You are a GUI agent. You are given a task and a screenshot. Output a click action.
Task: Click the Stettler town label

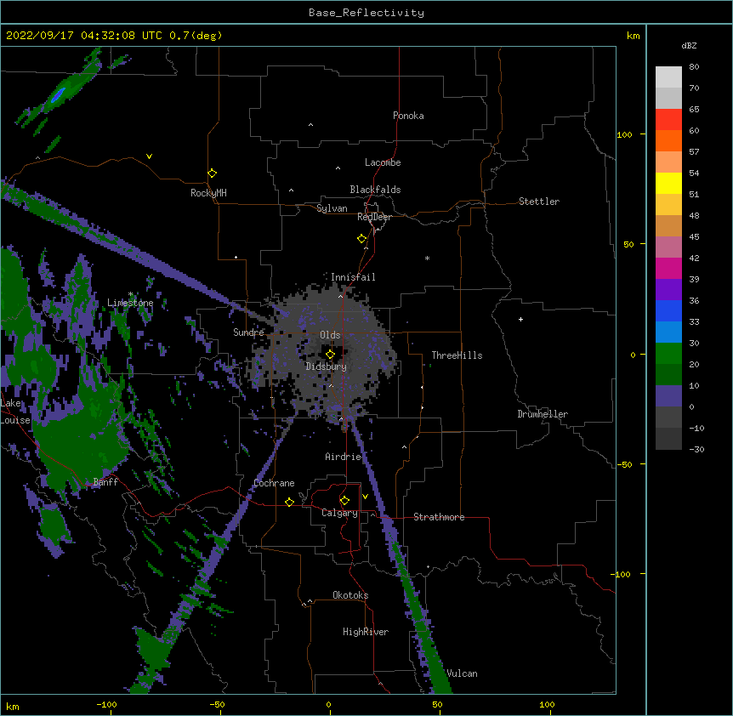tap(539, 202)
